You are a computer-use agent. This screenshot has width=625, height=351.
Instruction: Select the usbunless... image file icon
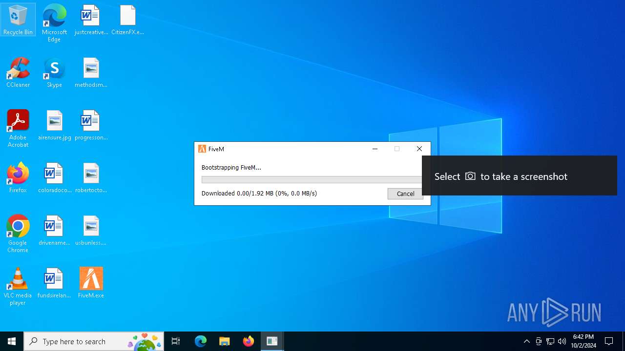point(91,231)
